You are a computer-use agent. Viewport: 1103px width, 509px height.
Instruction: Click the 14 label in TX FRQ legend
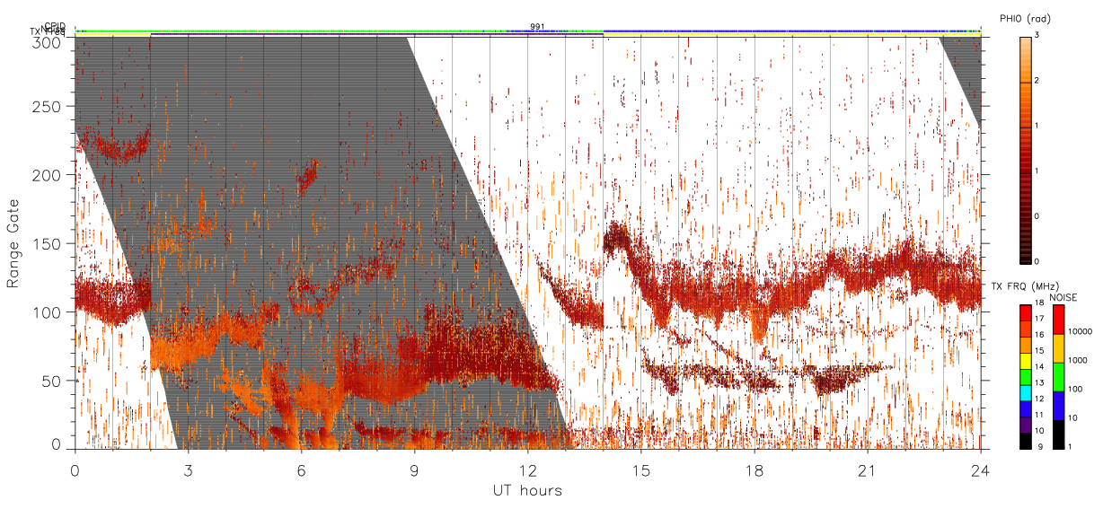pyautogui.click(x=1041, y=367)
